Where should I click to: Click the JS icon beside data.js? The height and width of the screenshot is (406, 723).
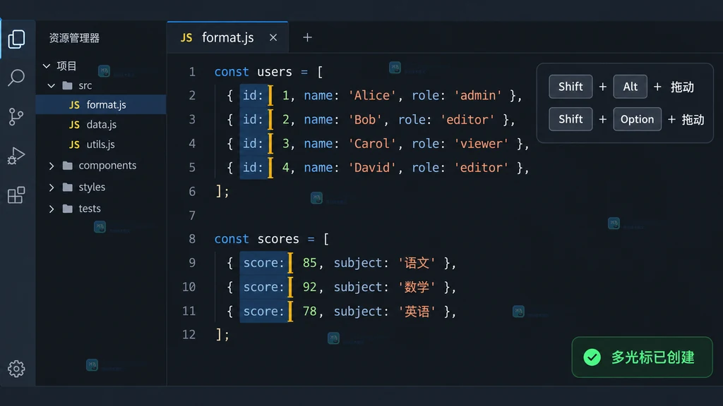click(74, 125)
